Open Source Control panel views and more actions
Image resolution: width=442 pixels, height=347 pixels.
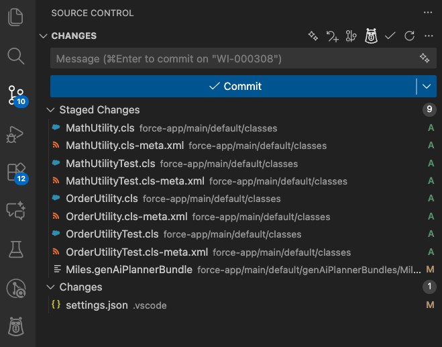click(x=428, y=12)
